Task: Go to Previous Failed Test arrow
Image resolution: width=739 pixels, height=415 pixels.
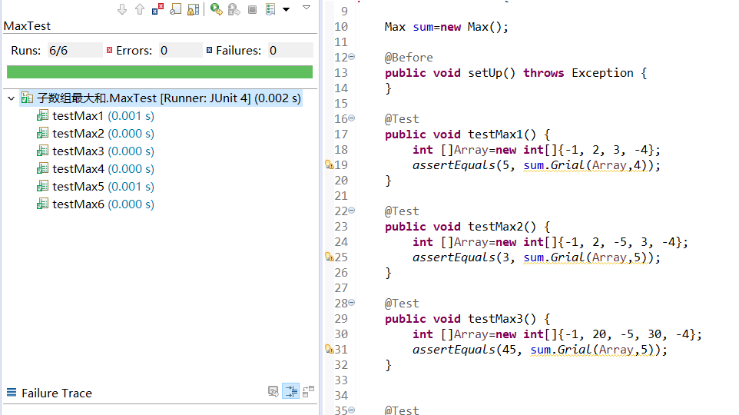Action: (140, 9)
